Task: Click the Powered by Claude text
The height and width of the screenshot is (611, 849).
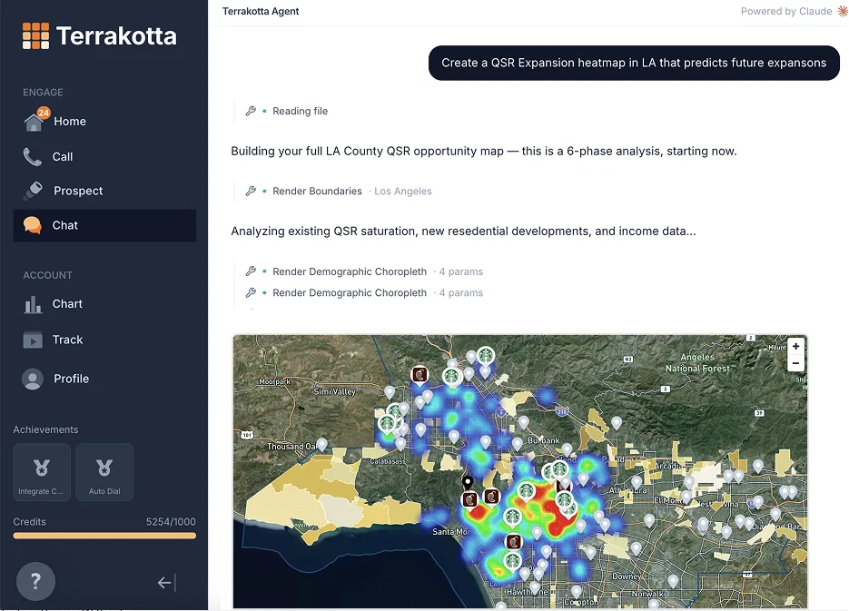Action: tap(786, 12)
